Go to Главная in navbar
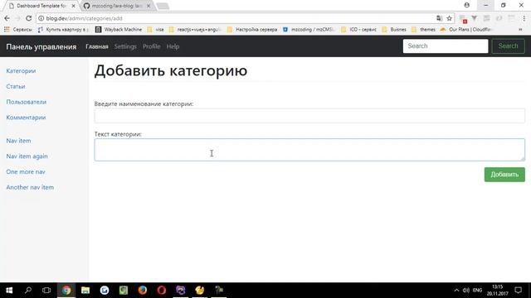Screen dimensions: 531x298 [97, 46]
